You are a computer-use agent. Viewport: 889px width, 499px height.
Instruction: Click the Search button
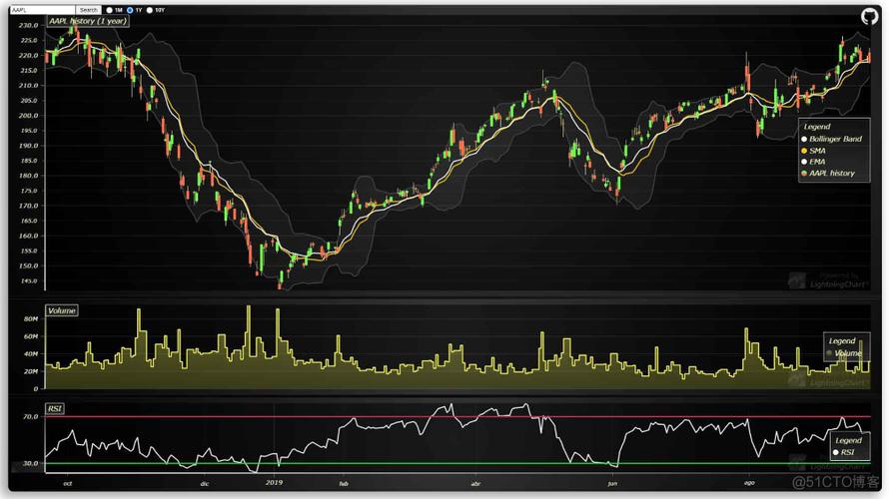[x=89, y=10]
